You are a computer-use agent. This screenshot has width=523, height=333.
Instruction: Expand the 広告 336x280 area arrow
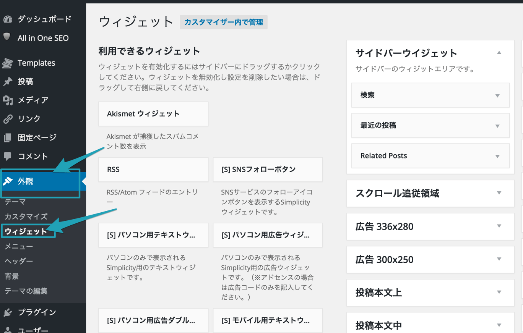pos(499,226)
